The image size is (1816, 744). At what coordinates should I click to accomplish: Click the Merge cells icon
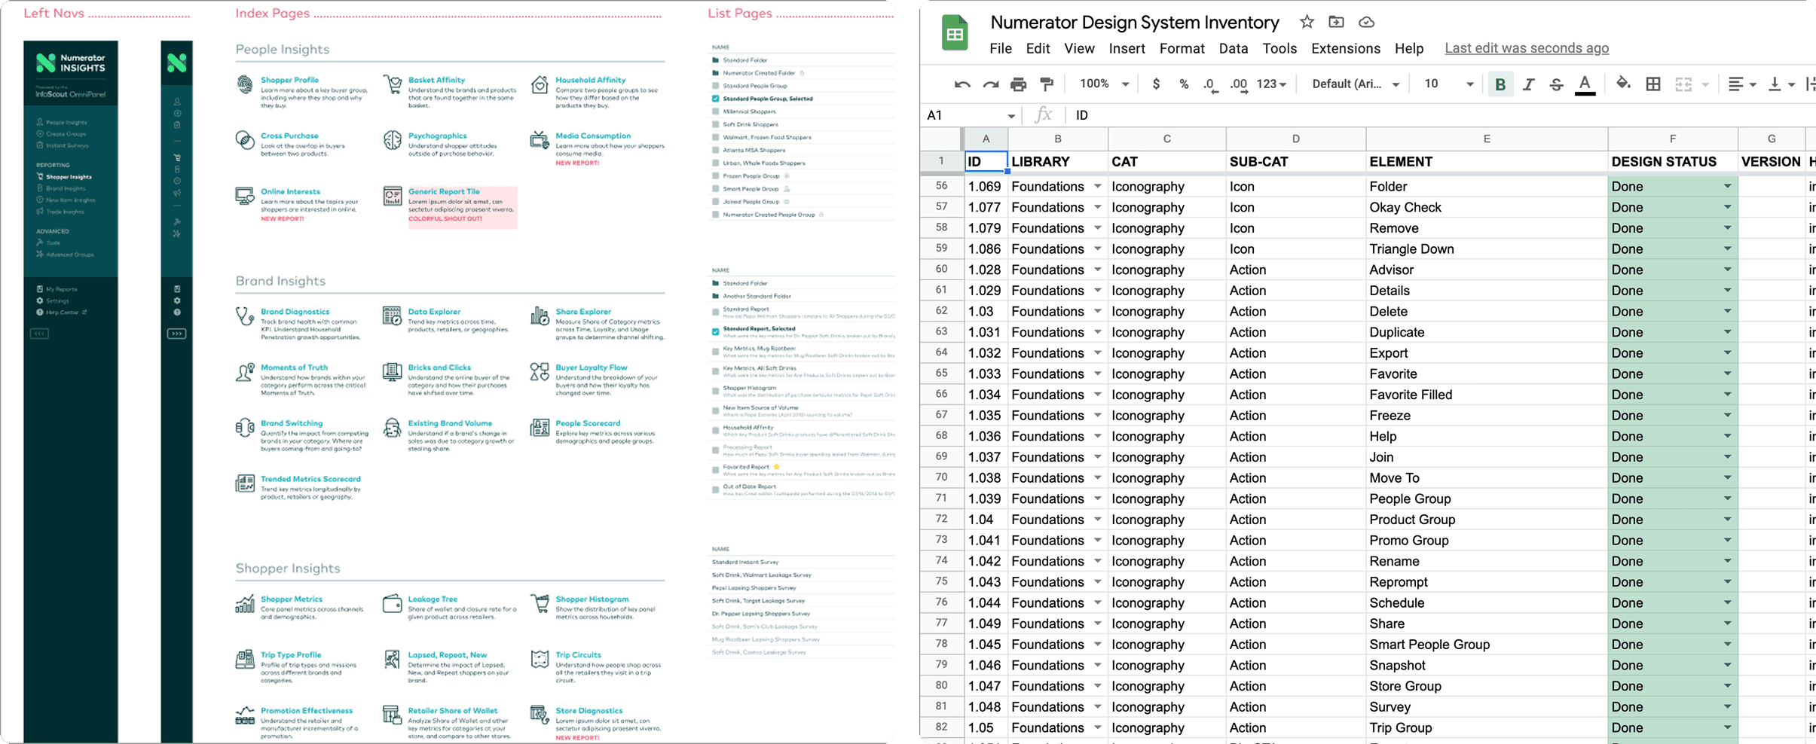[1683, 84]
